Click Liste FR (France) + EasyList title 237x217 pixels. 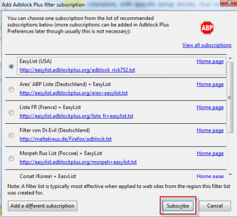[x=50, y=107]
